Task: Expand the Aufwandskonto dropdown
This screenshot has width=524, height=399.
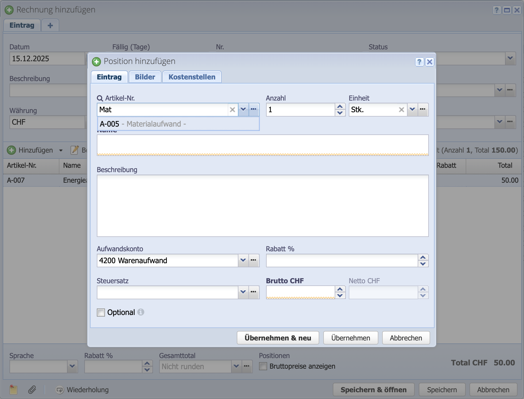Action: [x=243, y=260]
